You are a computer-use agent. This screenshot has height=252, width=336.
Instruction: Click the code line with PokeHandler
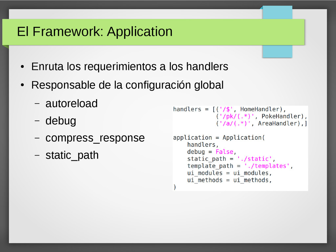tap(262, 116)
